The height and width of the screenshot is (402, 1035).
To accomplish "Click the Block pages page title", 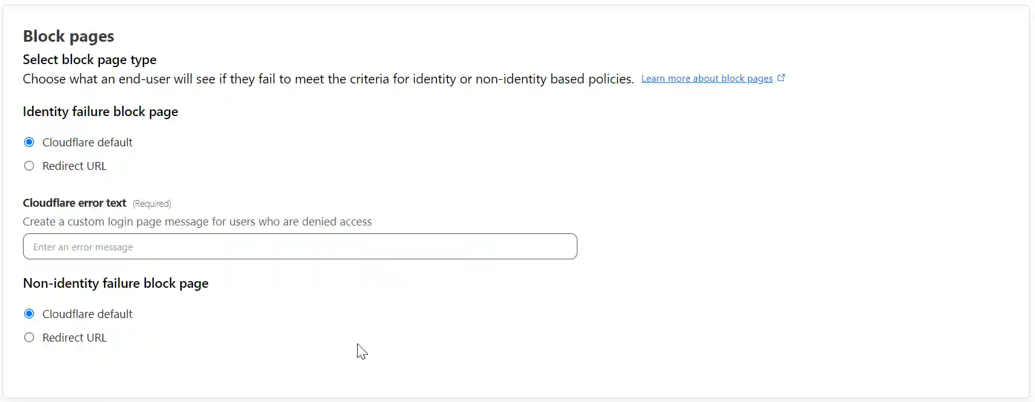I will point(68,36).
